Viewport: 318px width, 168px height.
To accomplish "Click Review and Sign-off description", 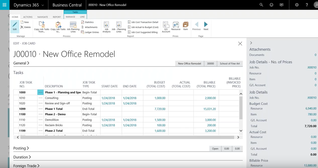I will [x=58, y=103].
